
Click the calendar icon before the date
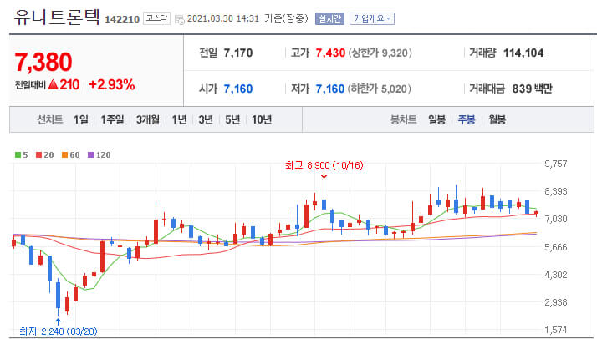pos(179,19)
